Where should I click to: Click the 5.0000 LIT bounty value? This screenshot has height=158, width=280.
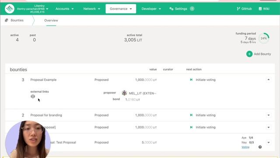pyautogui.click(x=149, y=143)
